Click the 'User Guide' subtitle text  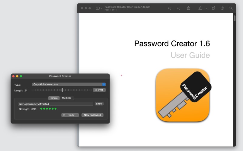(x=190, y=55)
